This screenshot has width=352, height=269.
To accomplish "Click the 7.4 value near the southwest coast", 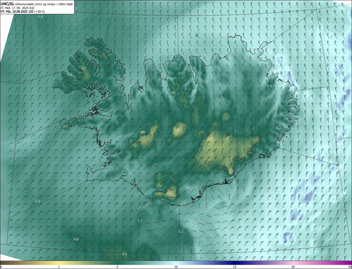I will [x=131, y=174].
